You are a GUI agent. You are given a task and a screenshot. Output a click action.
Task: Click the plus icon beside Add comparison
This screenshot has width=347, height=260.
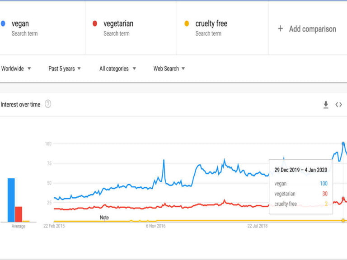[x=281, y=29]
